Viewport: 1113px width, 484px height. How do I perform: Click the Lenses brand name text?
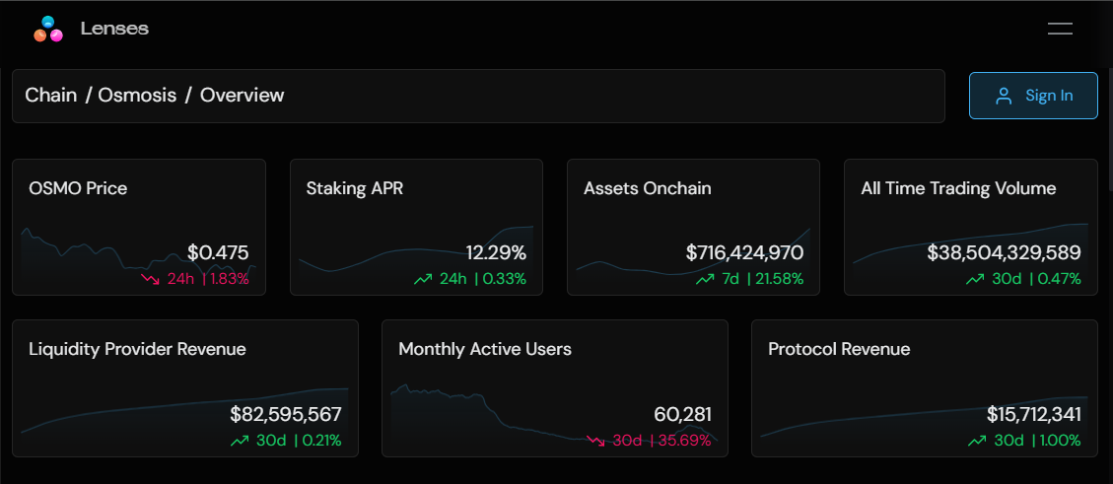tap(114, 29)
